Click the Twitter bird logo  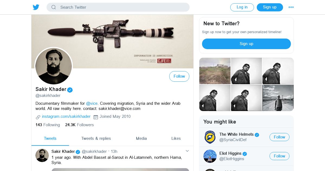coord(36,7)
